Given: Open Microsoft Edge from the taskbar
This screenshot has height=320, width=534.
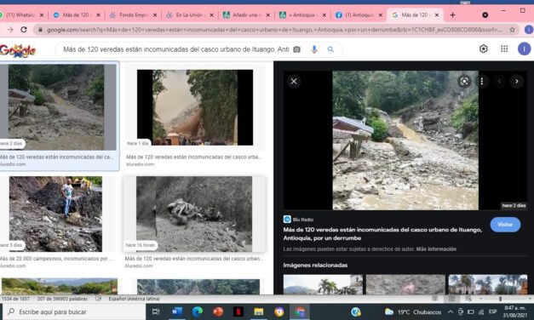Looking at the screenshot, I should click(198, 311).
